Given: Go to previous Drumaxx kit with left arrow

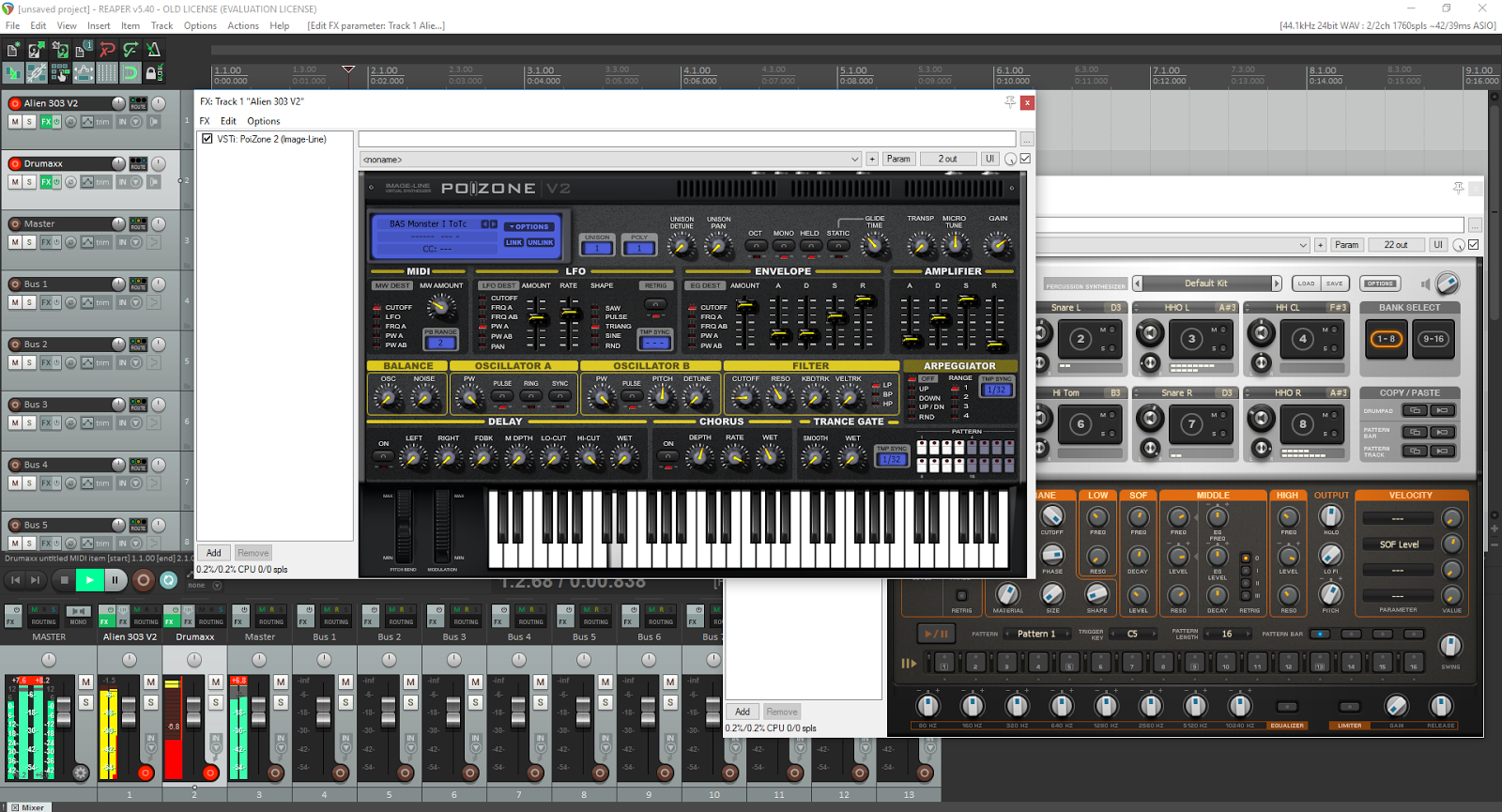Looking at the screenshot, I should pos(1138,283).
